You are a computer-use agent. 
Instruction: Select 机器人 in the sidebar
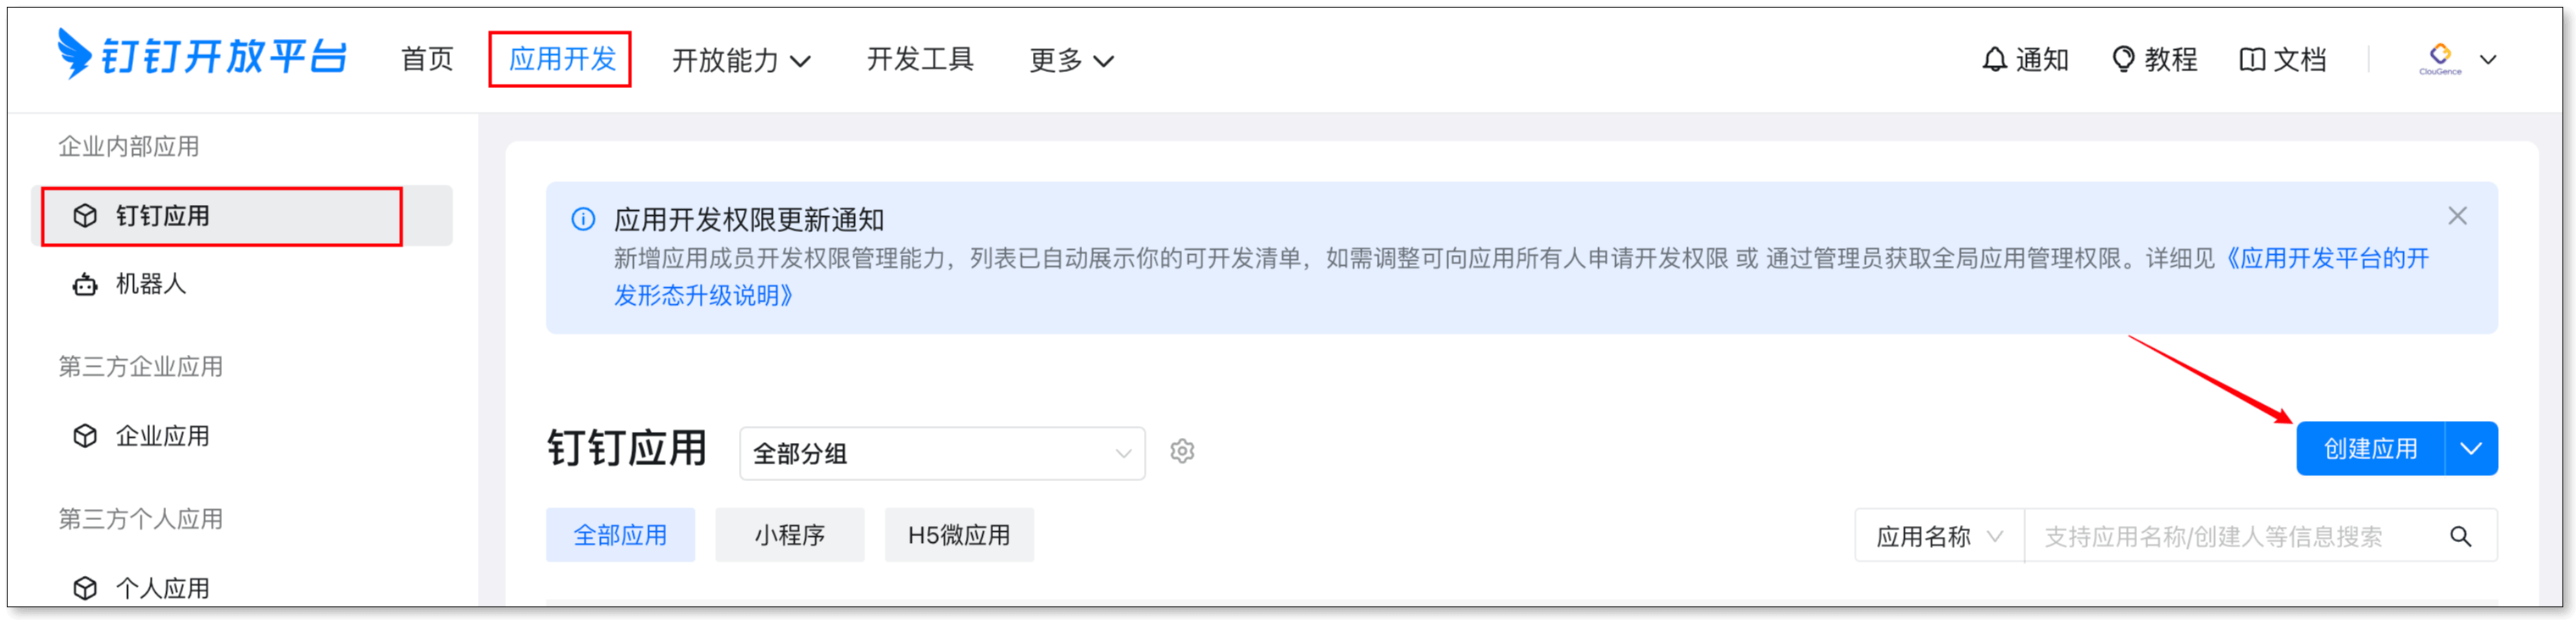[150, 285]
